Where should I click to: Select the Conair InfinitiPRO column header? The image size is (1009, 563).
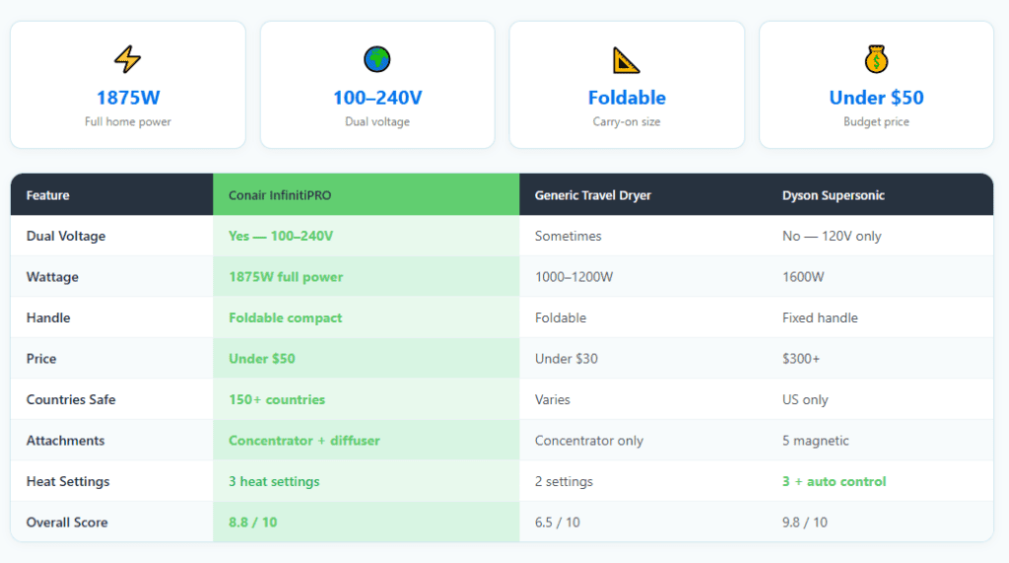click(x=367, y=194)
